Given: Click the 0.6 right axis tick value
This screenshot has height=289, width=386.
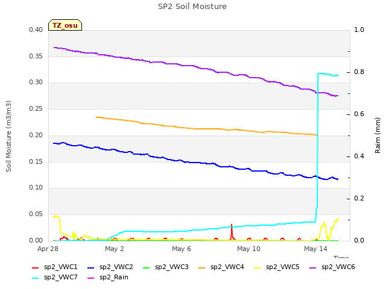Looking at the screenshot, I should coord(359,114).
